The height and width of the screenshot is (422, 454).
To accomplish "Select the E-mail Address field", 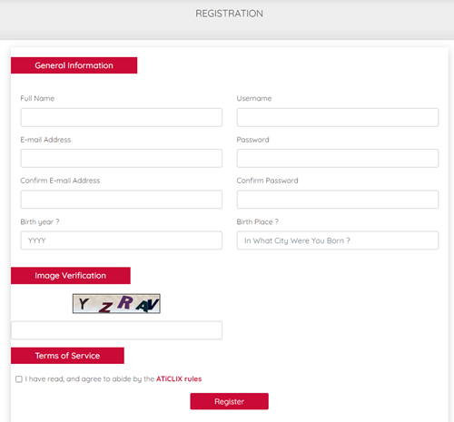I will click(121, 158).
